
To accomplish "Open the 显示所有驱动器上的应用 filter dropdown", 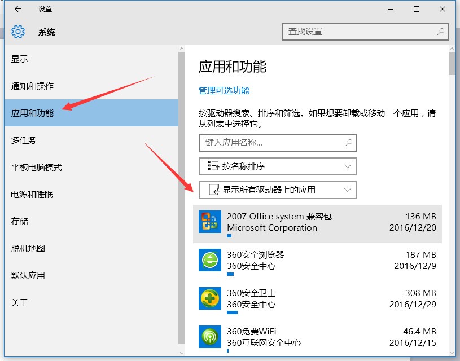I will (x=278, y=190).
